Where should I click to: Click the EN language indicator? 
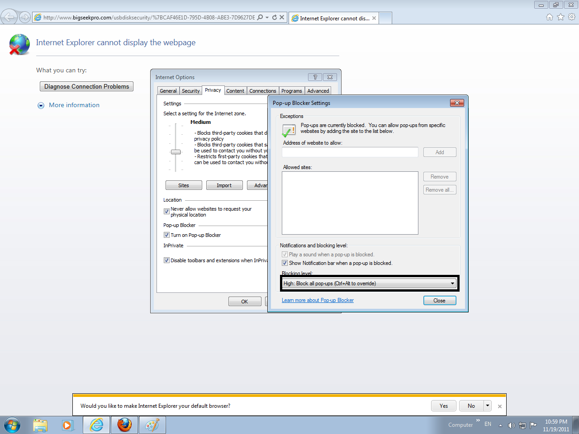[x=488, y=424]
